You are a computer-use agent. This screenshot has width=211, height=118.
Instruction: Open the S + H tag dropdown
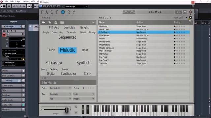[x=83, y=94]
